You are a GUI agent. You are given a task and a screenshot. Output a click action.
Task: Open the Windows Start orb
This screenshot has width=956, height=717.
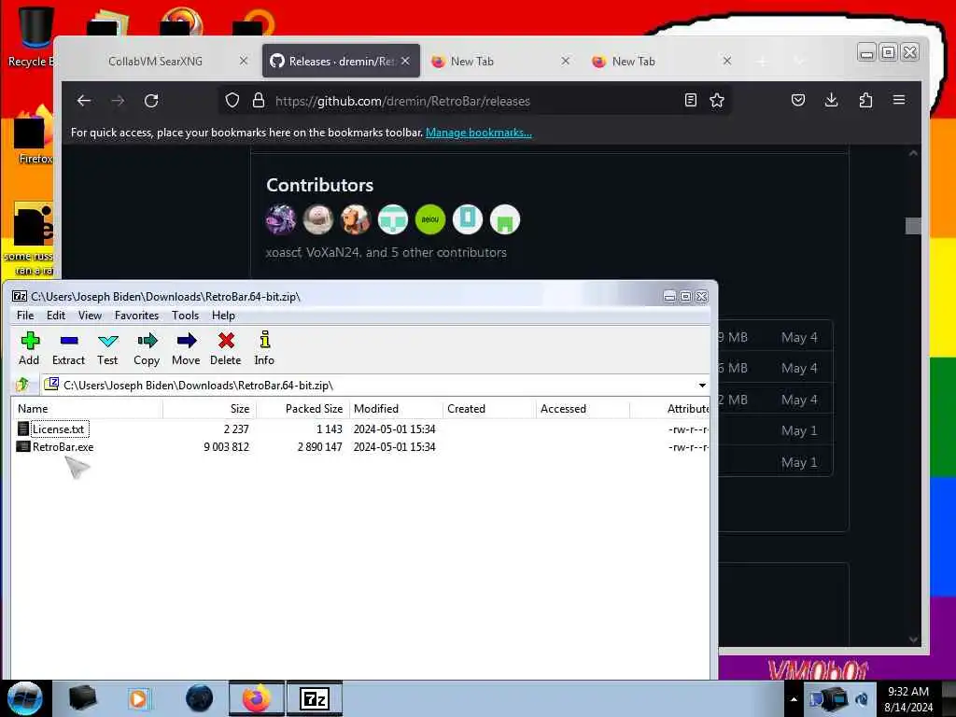pos(25,698)
